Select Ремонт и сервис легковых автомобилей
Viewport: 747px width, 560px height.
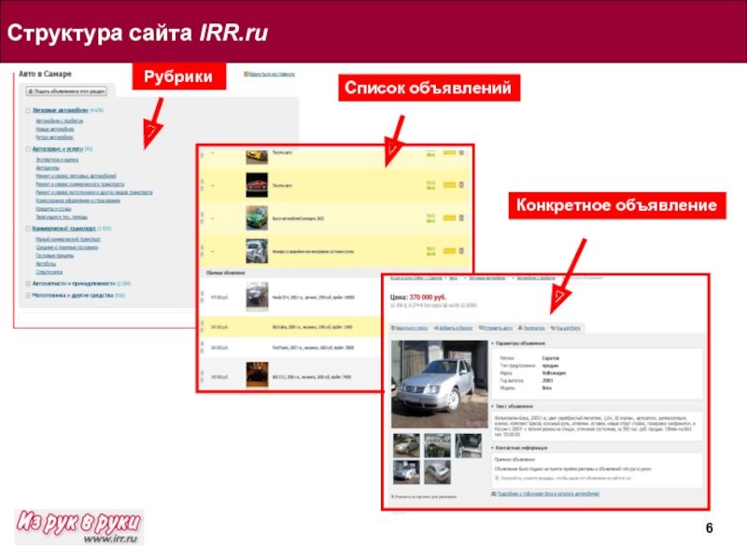[x=77, y=176]
